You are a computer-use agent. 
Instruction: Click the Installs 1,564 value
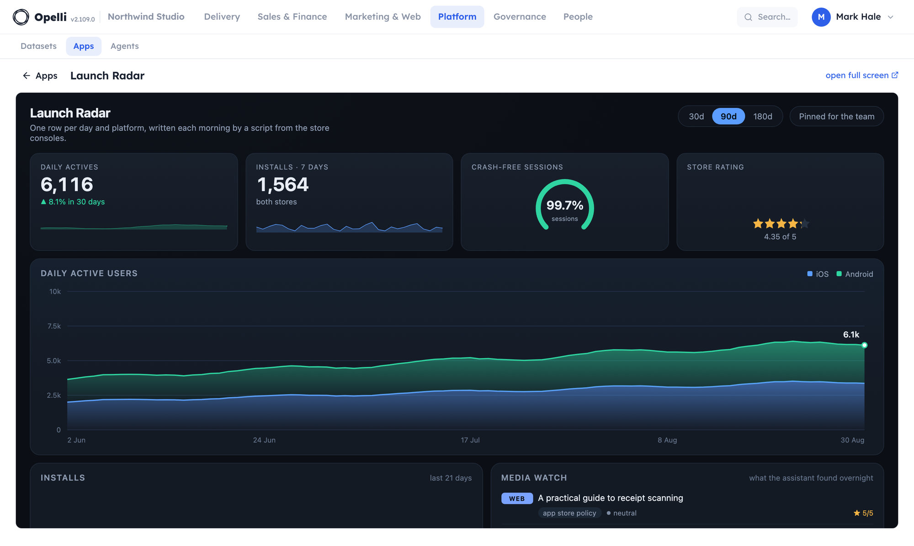tap(282, 185)
